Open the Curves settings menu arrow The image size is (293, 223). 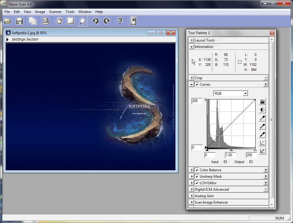(266, 84)
